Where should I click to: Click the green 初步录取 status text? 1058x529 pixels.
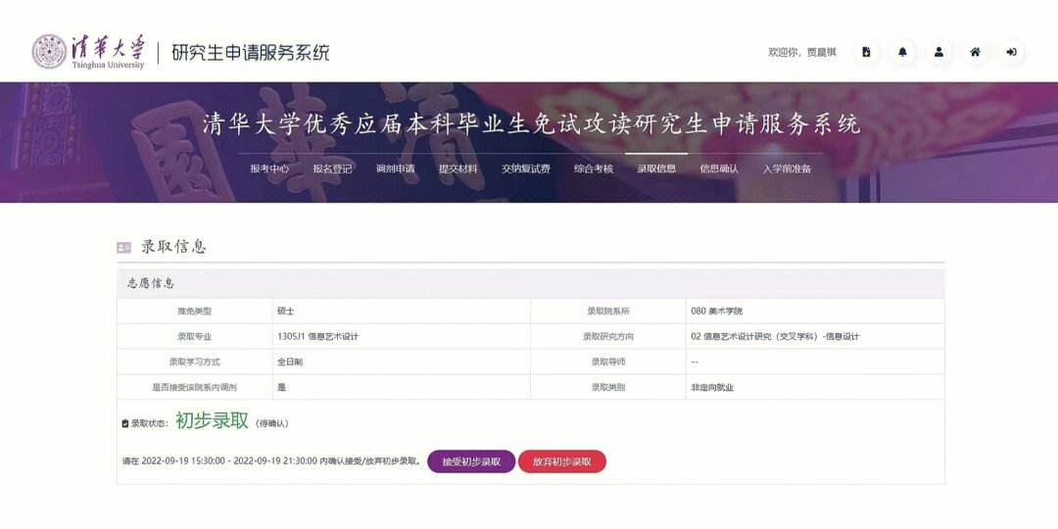[212, 421]
